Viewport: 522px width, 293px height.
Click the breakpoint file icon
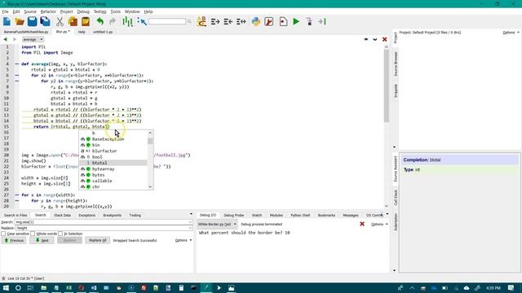pos(283,22)
